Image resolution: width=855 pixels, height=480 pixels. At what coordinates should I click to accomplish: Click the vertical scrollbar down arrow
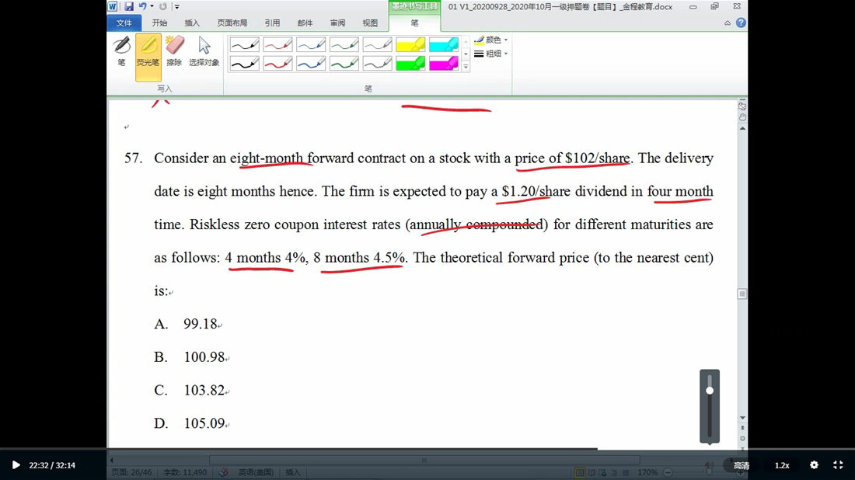pos(742,417)
